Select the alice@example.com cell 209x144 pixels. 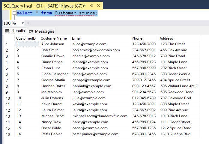pos(100,44)
